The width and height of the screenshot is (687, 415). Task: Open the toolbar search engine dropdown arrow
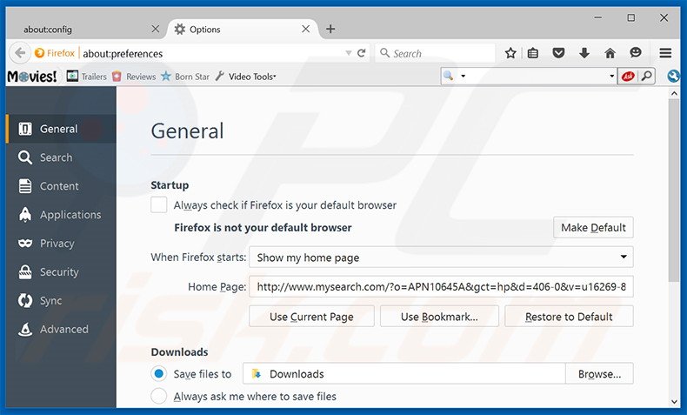464,77
